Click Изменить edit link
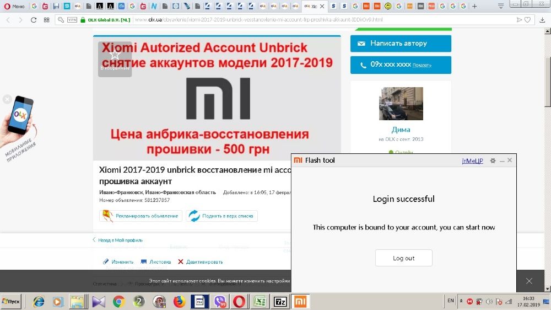The width and height of the screenshot is (551, 310). [118, 262]
